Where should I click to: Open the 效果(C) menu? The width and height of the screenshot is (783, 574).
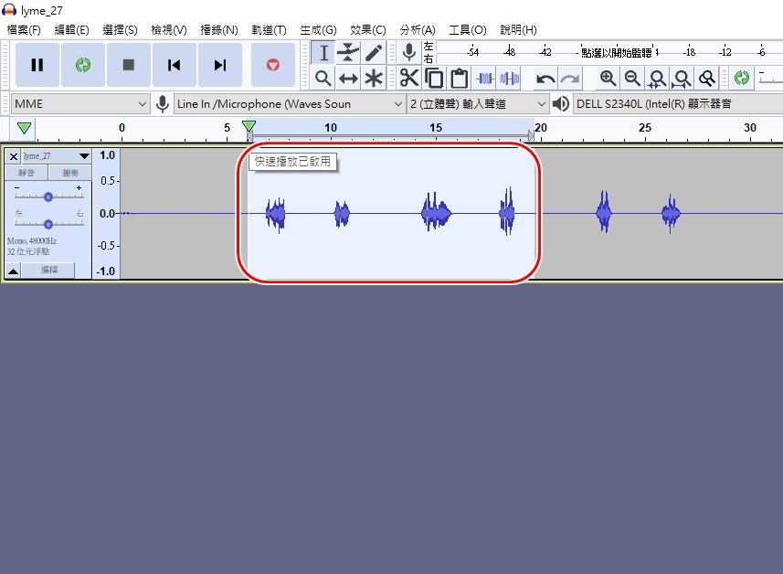point(368,30)
